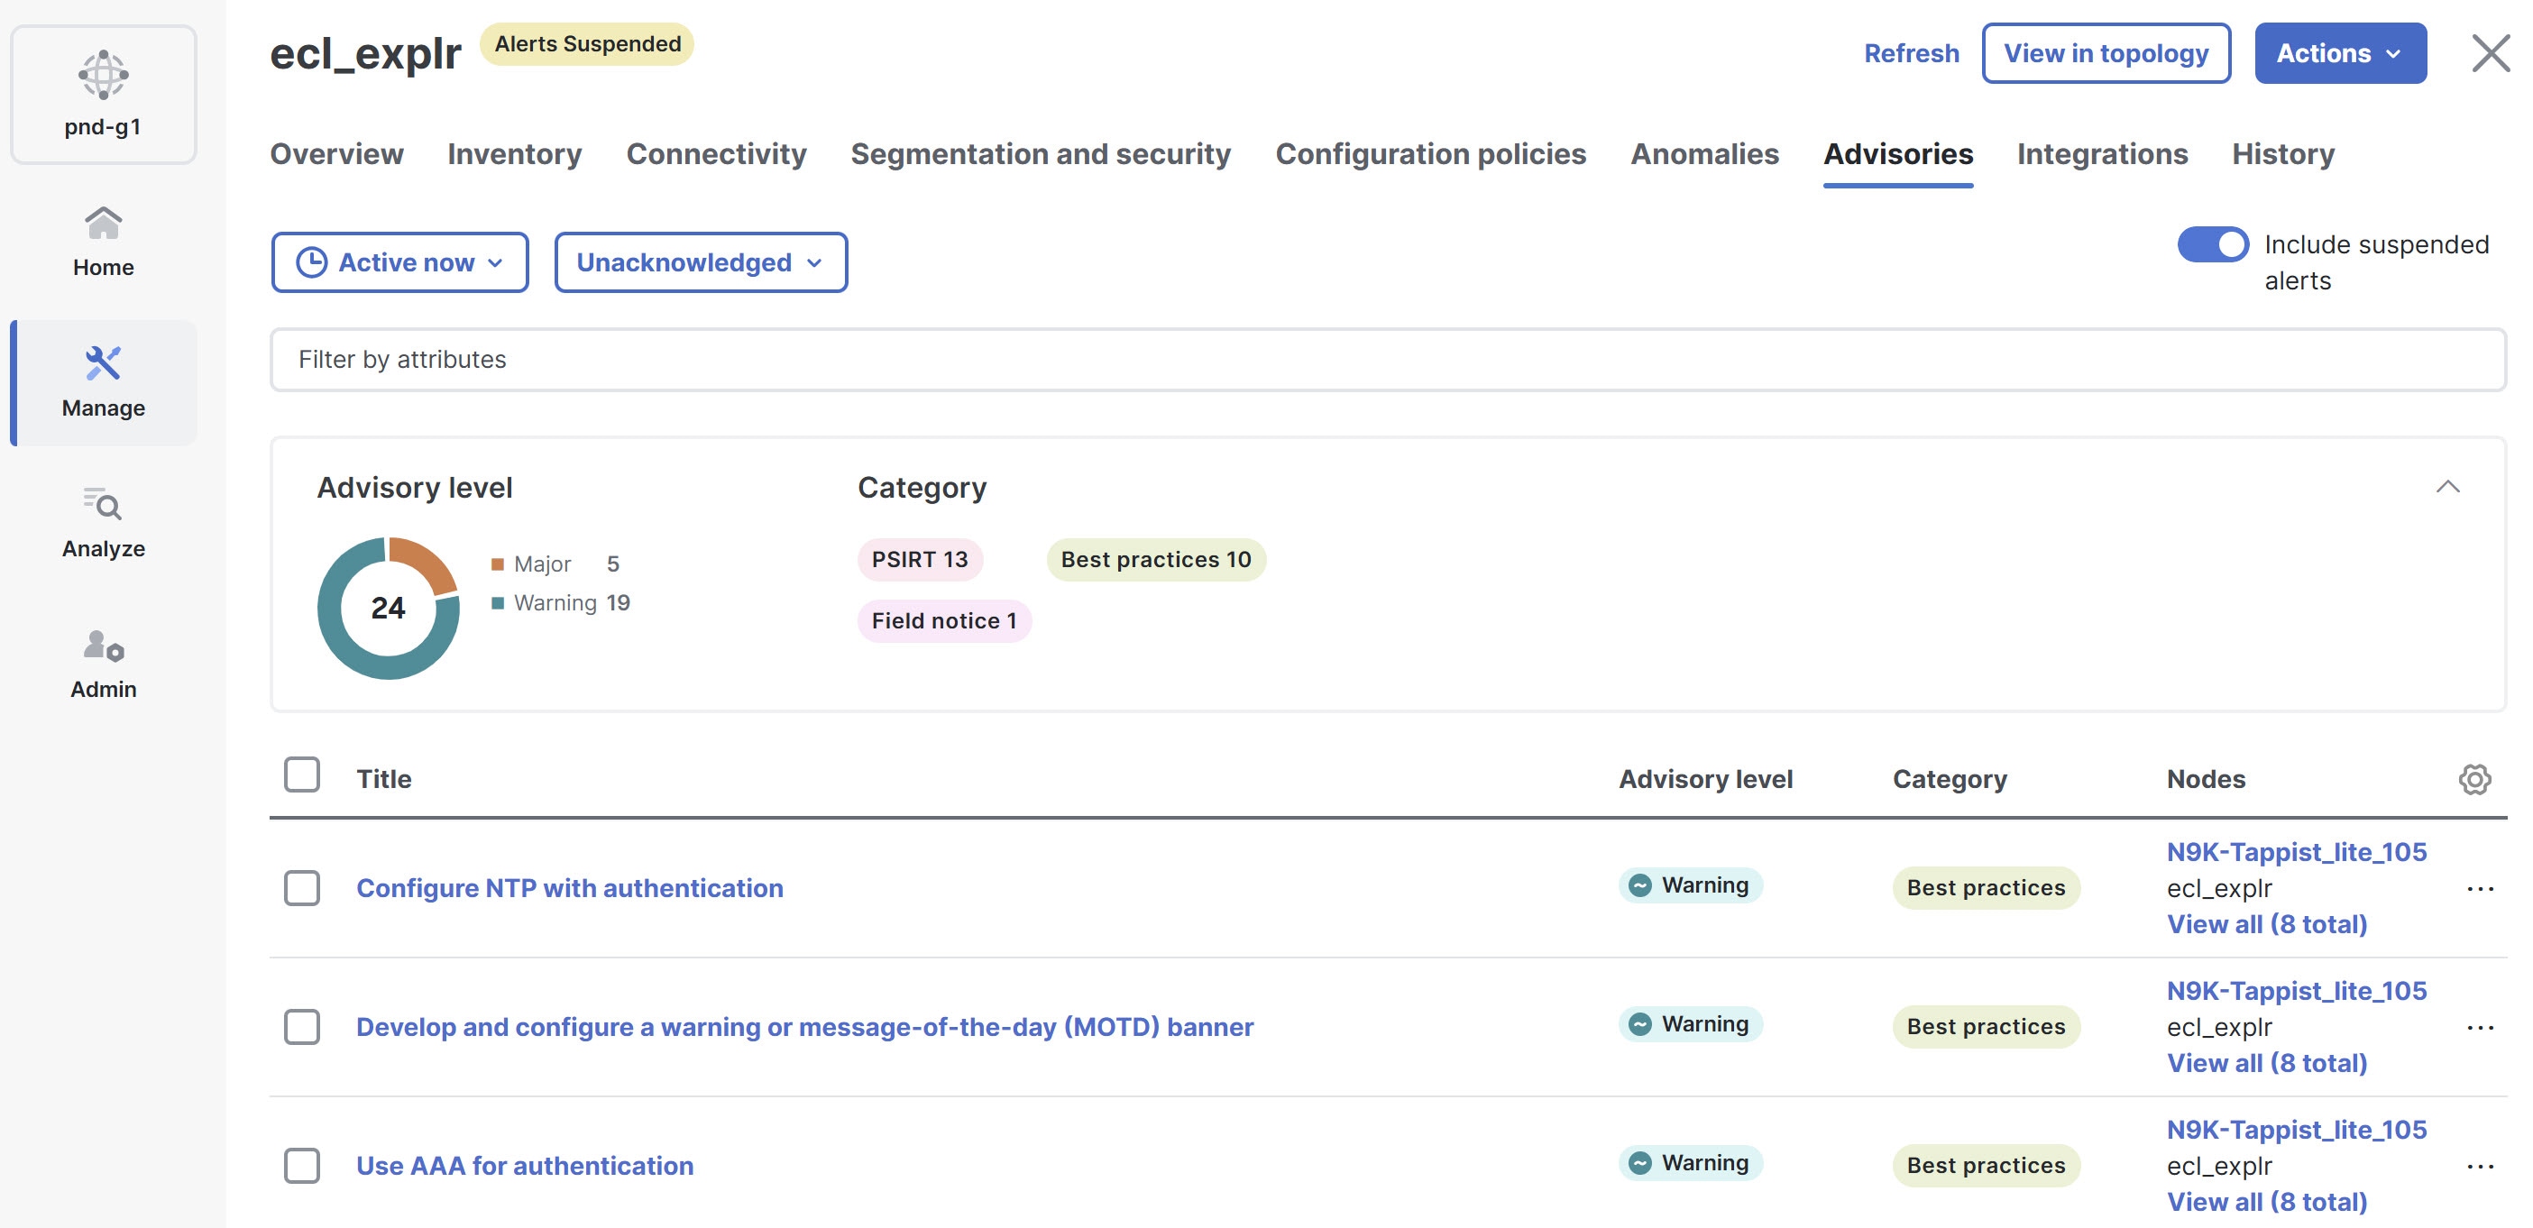Switch to the Anomalies tab
Screen dimensions: 2533x1228
point(1704,153)
